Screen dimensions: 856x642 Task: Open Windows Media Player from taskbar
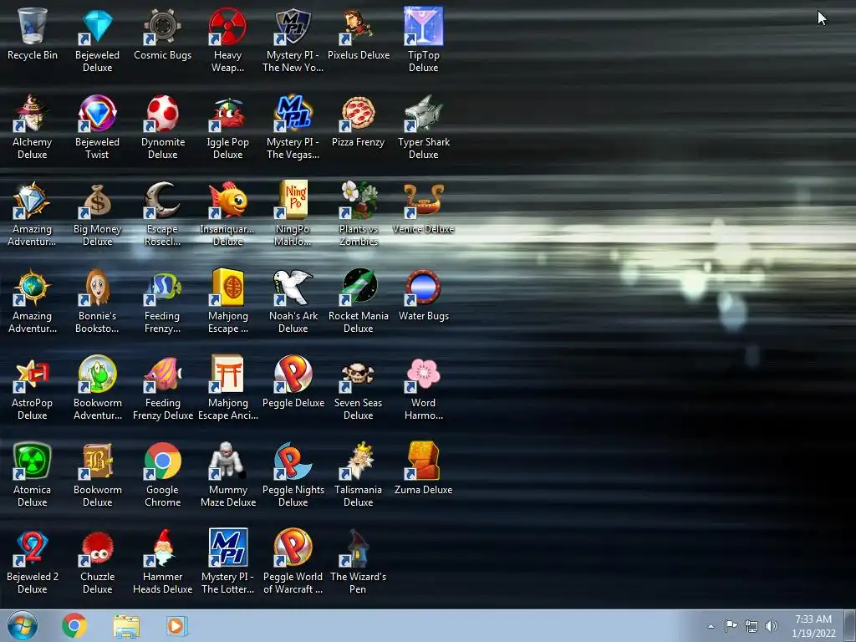(176, 625)
